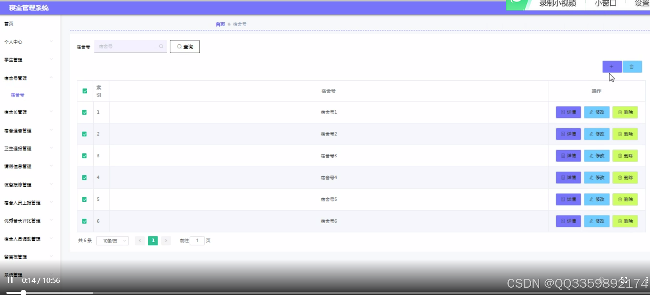Image resolution: width=650 pixels, height=295 pixels.
Task: Click 删除 for row 宿舍号1
Action: [x=625, y=112]
